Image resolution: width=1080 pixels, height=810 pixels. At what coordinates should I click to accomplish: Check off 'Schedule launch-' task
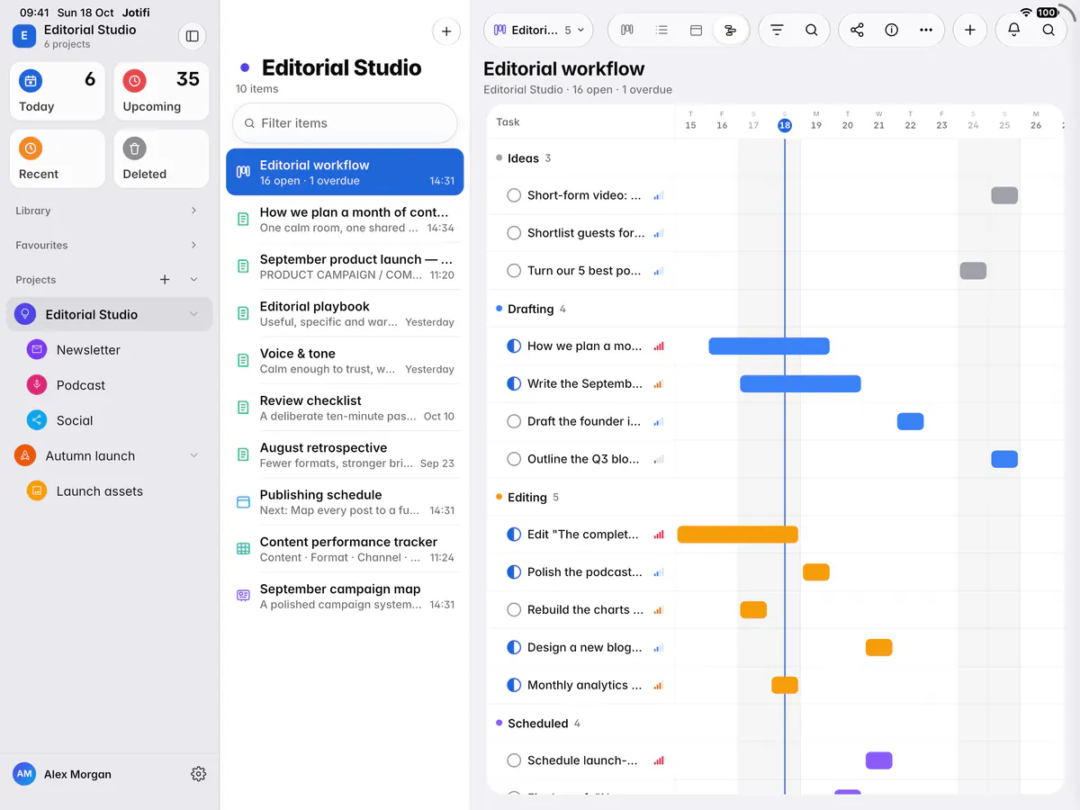click(x=514, y=760)
